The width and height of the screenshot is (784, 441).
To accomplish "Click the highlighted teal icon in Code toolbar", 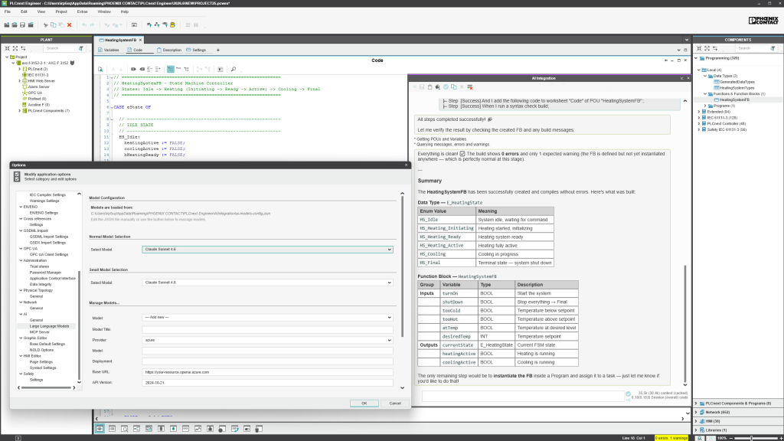I will pos(171,69).
